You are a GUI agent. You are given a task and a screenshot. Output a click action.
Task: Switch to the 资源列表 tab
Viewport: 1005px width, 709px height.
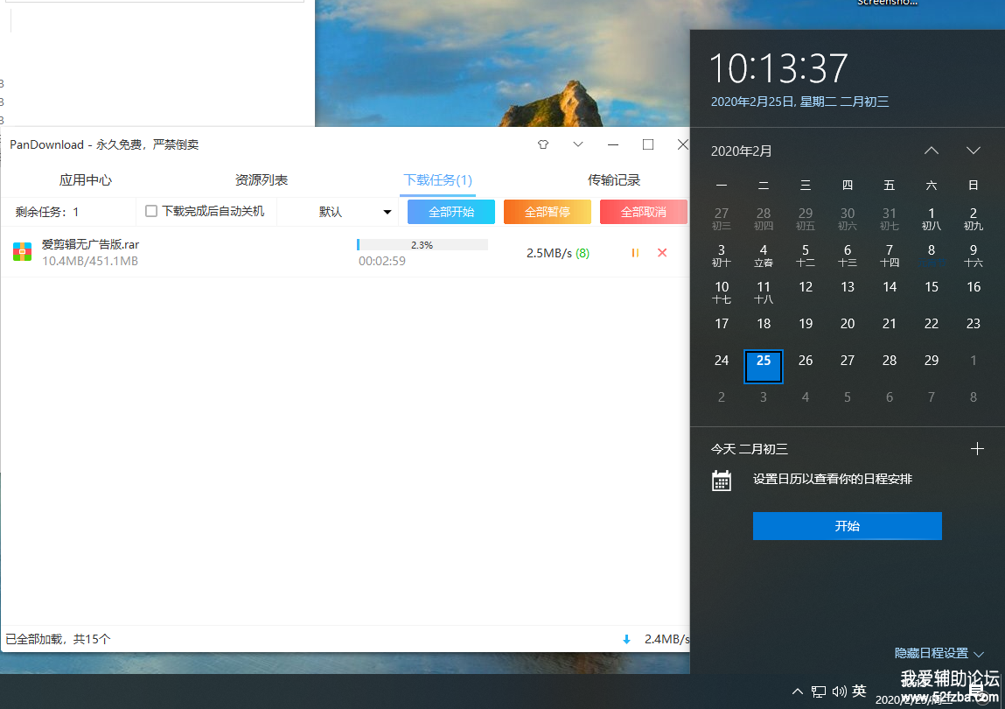(262, 180)
